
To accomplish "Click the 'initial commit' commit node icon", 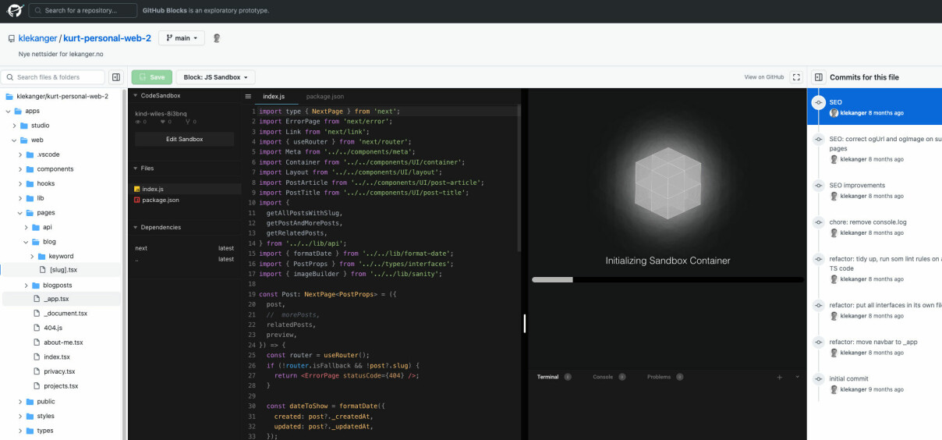I will pyautogui.click(x=818, y=378).
